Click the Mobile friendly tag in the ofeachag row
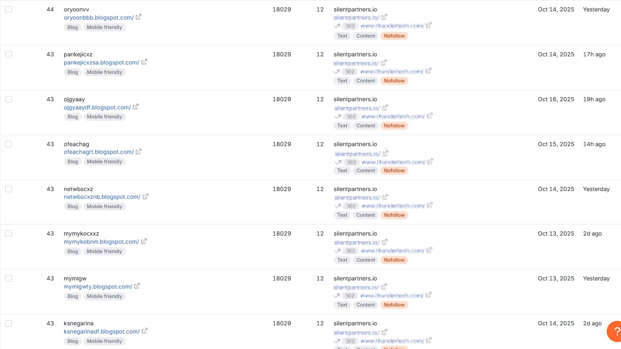Viewport: 621px width, 349px height. [x=104, y=161]
